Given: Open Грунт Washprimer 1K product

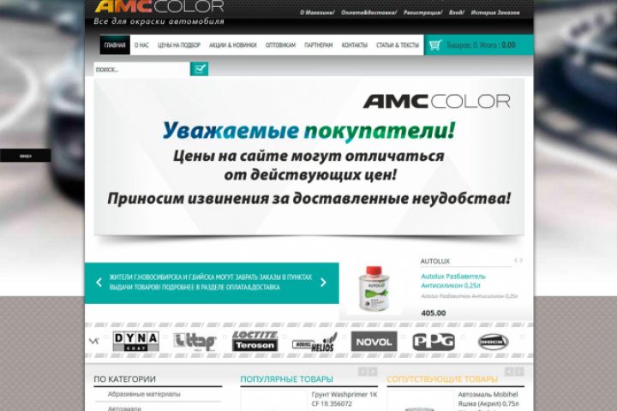Looking at the screenshot, I should pos(344,399).
